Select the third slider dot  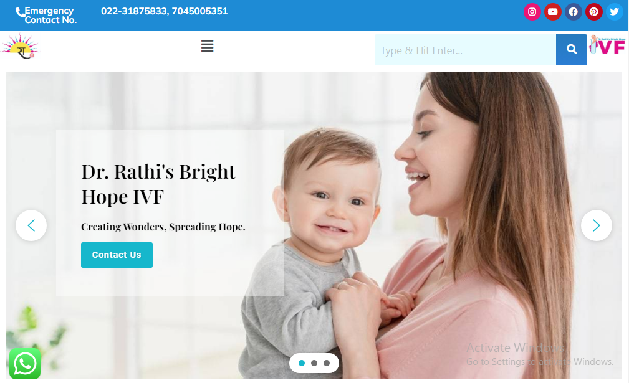click(x=327, y=363)
